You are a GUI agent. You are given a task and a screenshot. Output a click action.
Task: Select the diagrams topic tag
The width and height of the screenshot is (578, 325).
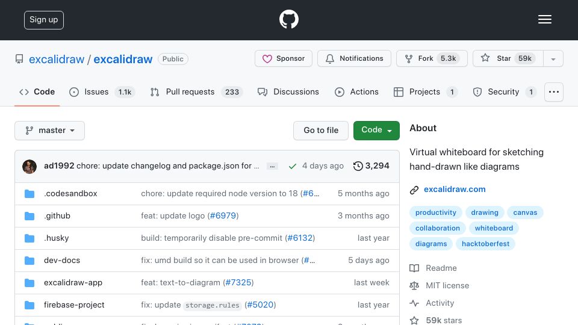pos(431,244)
